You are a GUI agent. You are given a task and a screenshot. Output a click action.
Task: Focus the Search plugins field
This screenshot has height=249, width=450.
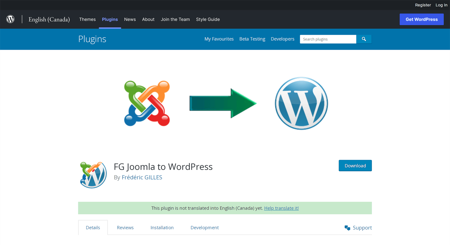coord(328,39)
